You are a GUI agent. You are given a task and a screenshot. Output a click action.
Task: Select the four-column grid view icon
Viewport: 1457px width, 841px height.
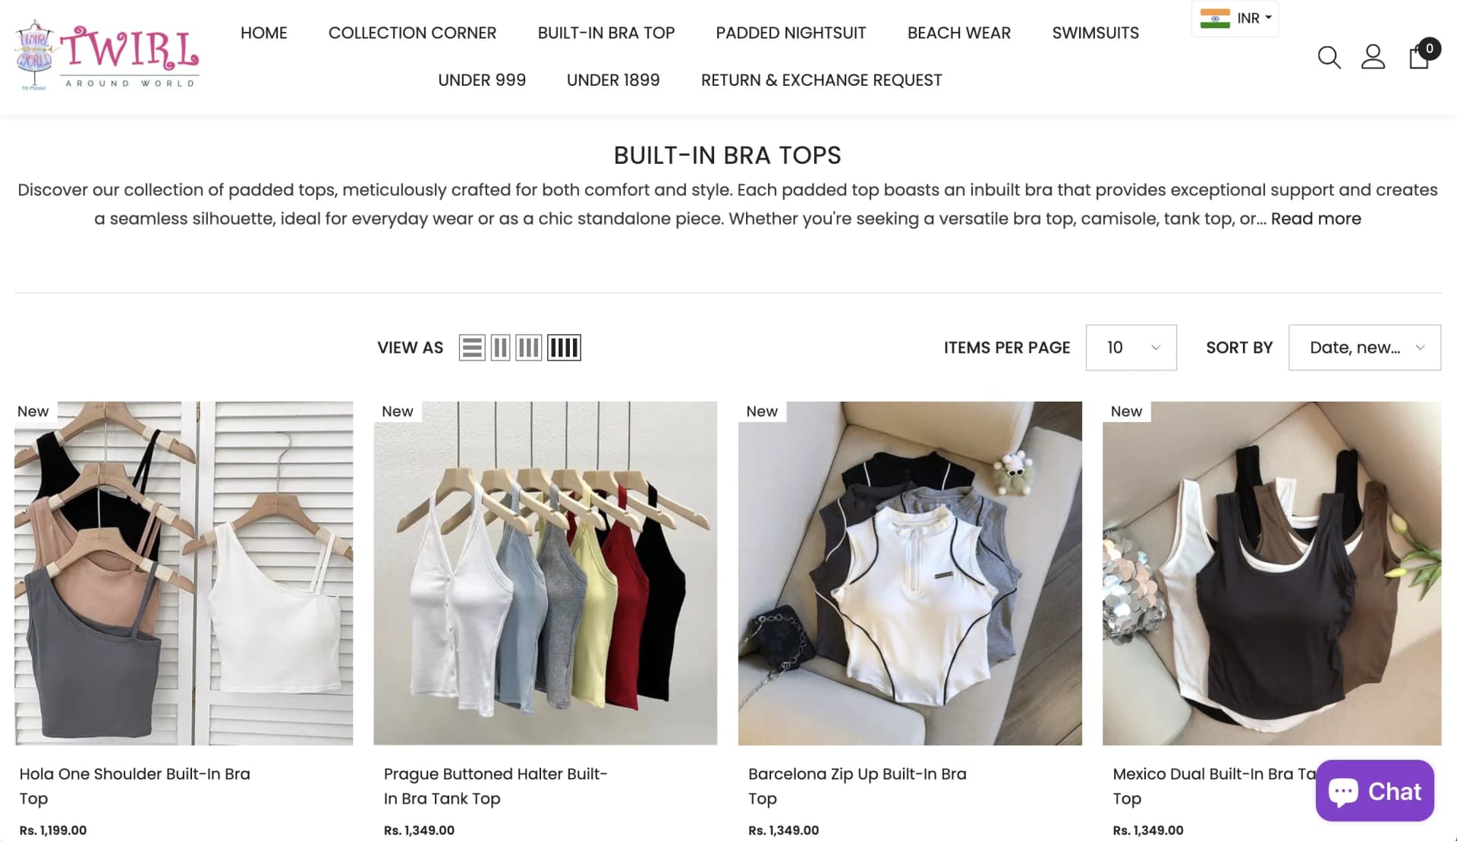pos(564,348)
